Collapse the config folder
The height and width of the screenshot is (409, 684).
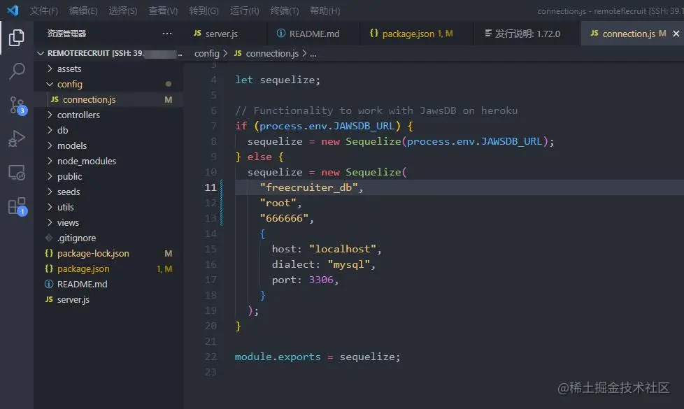(x=50, y=84)
